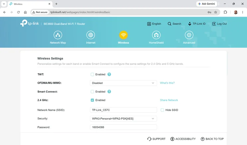This screenshot has height=145, width=247.
Task: Show help for TWT question icon
Action: click(x=109, y=74)
